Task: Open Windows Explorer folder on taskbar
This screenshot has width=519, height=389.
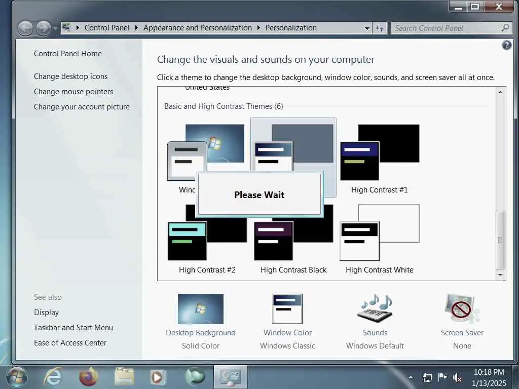Action: [124, 377]
